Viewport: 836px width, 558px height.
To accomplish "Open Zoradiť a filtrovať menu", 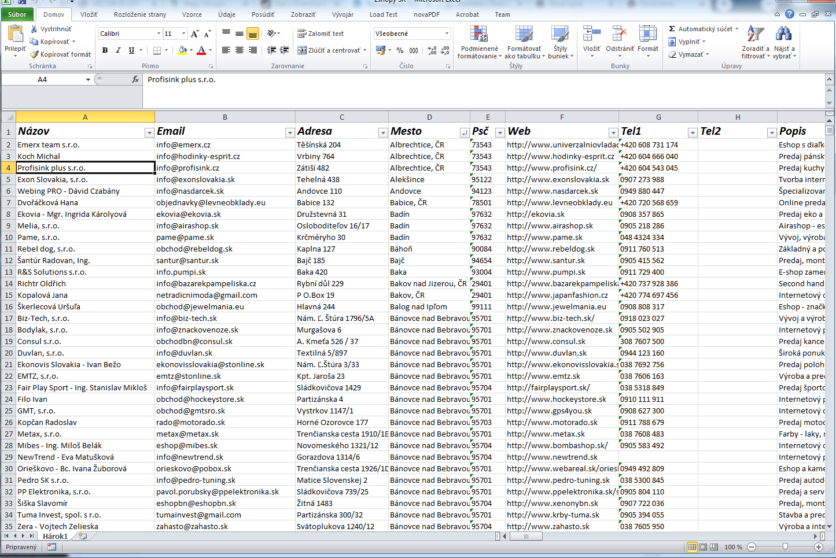I will [756, 42].
